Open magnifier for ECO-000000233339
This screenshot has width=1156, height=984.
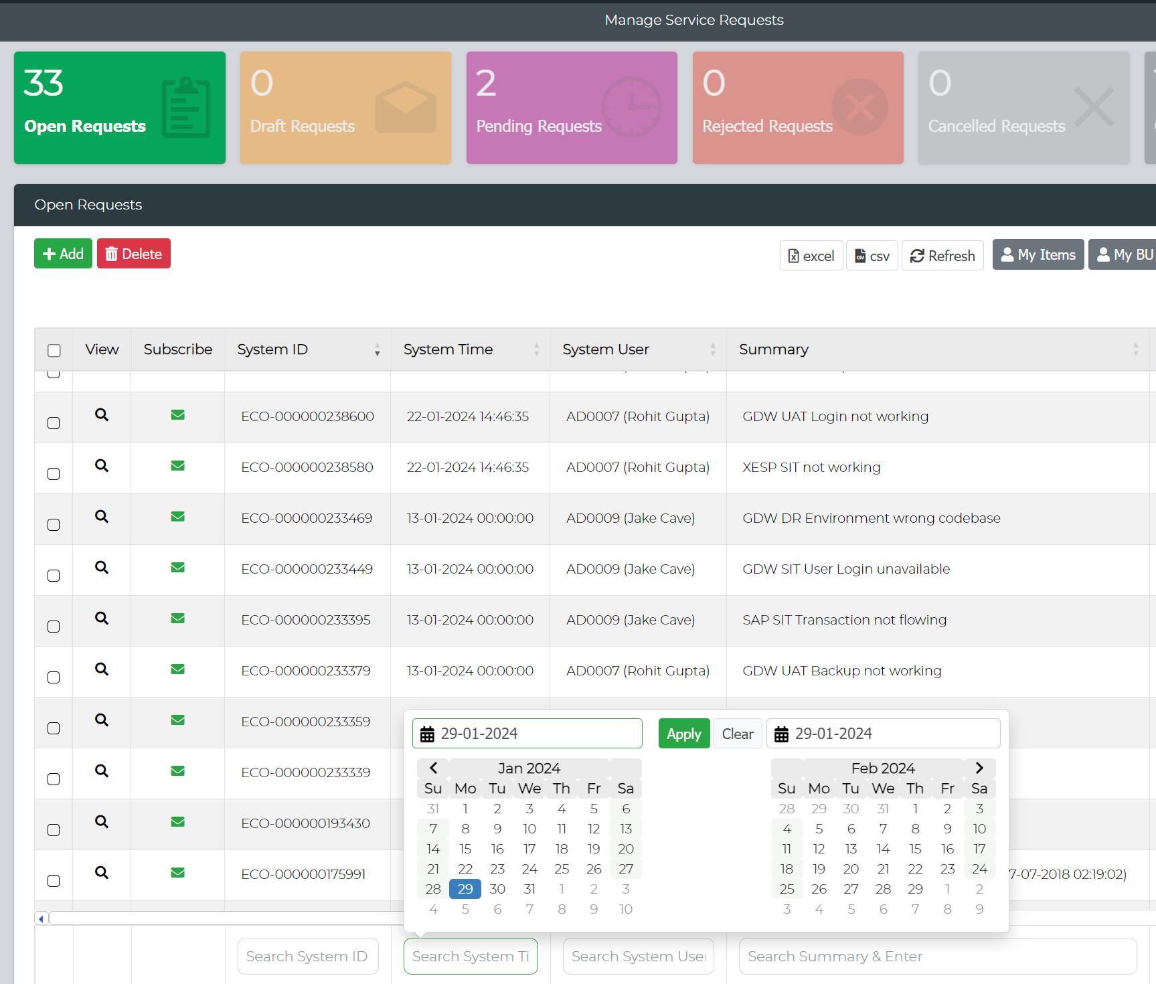click(x=102, y=771)
